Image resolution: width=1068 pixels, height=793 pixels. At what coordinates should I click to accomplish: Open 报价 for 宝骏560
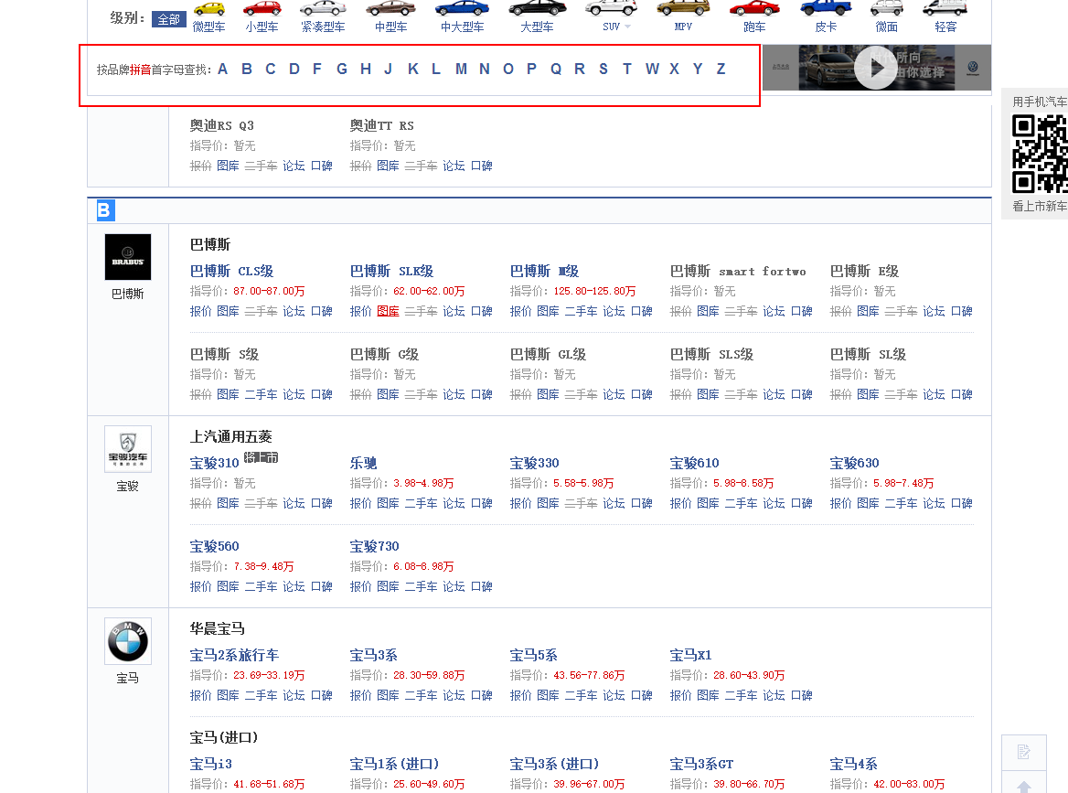pos(201,586)
